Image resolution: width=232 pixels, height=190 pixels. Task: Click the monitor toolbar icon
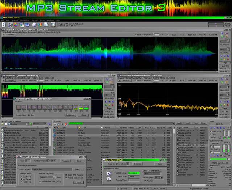click(x=53, y=25)
